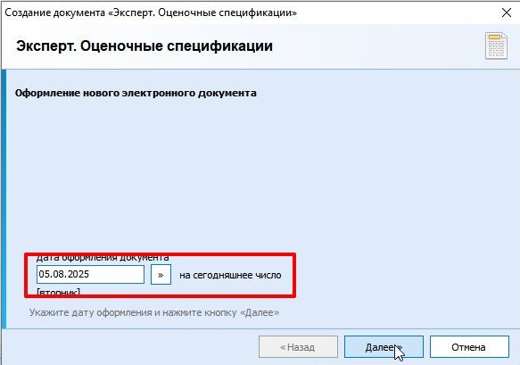
Task: Cancel with the Отмена button
Action: tap(469, 347)
